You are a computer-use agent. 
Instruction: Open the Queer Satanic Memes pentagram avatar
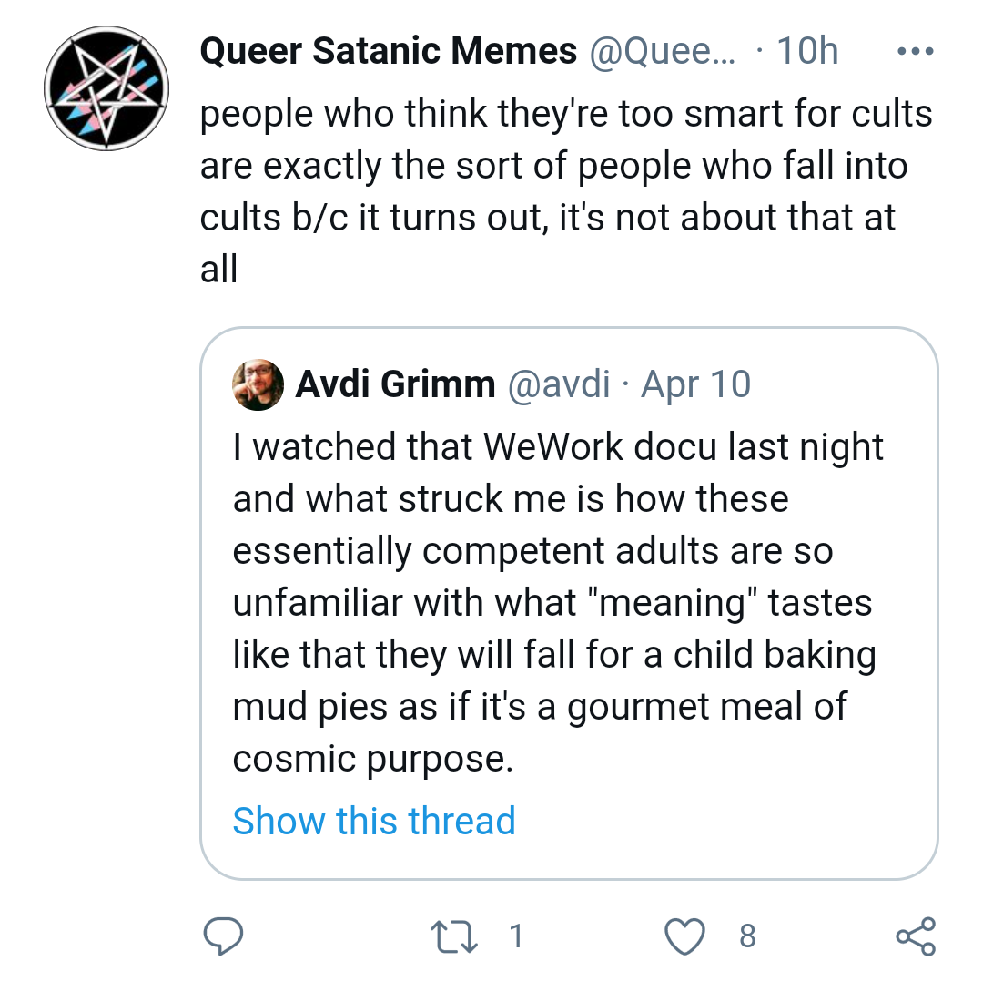coord(108,89)
